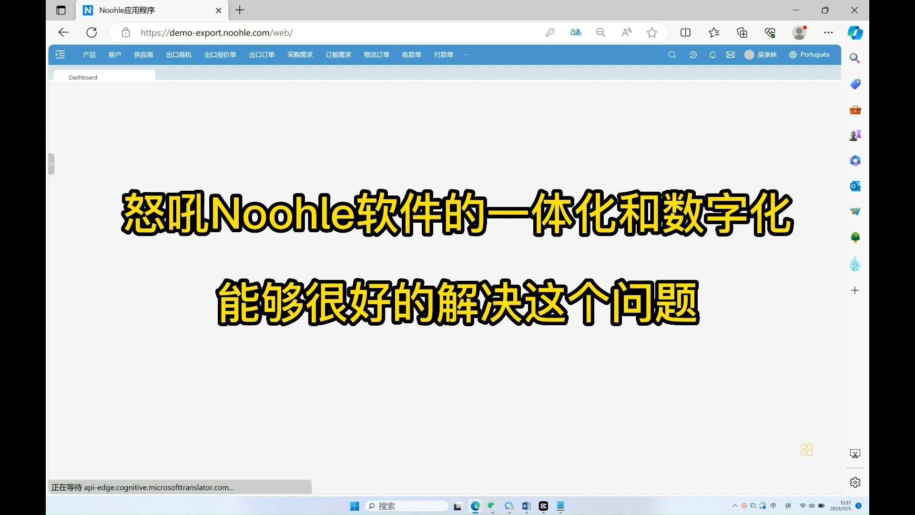Take a screenshot with the Edge capture icon
Screen dimensions: 915x515
pyautogui.click(x=855, y=453)
